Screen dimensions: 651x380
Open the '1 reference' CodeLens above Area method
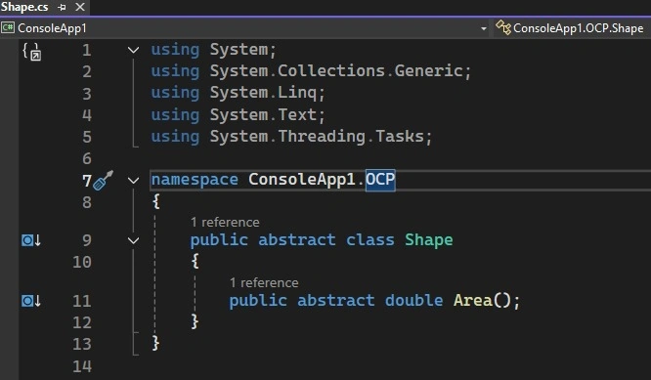264,283
